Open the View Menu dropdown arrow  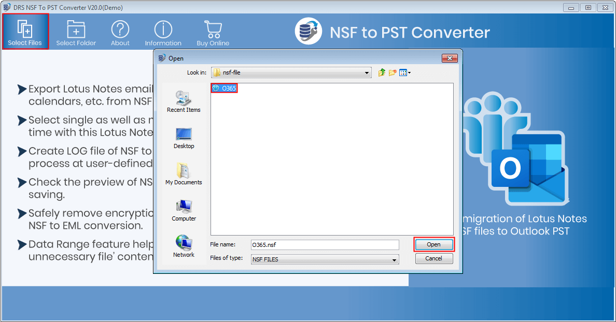tap(409, 72)
